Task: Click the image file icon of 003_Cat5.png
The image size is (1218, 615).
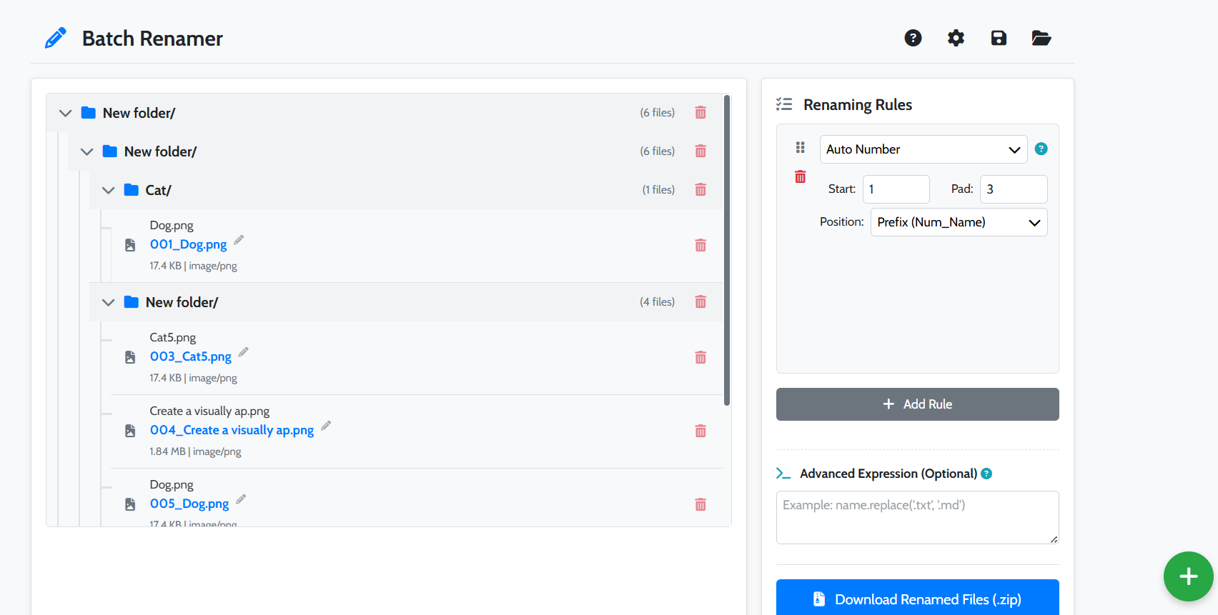Action: point(130,357)
